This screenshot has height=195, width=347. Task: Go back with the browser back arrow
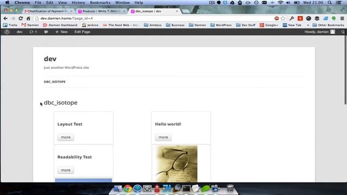click(5, 18)
